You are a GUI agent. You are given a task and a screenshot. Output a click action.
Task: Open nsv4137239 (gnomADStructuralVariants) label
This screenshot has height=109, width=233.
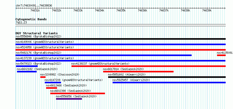(45, 58)
